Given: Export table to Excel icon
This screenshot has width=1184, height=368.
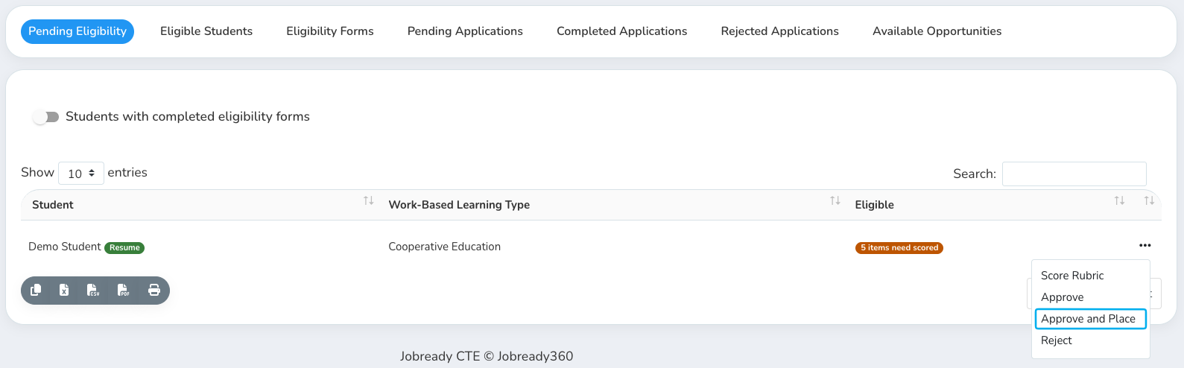Looking at the screenshot, I should [x=64, y=291].
